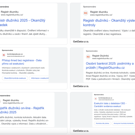Select GetData s.r.o. under Okamžitý výsledek kontroly ad
The height and width of the screenshot is (135, 135).
81,42
